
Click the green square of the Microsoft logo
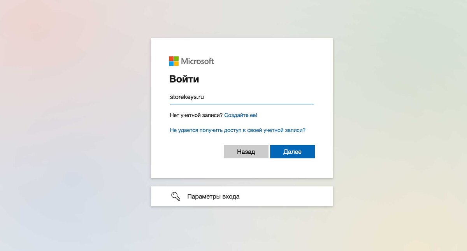(x=176, y=58)
